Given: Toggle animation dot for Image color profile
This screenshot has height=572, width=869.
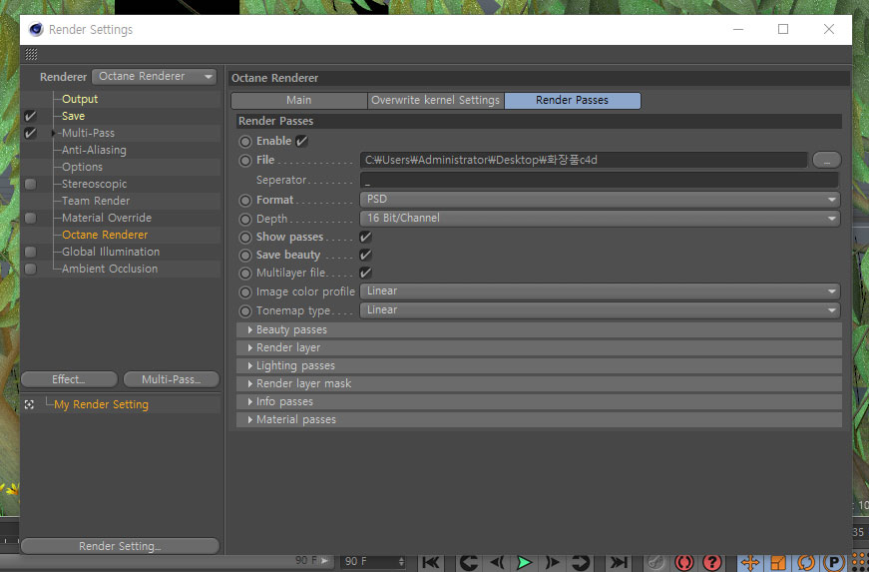Looking at the screenshot, I should (245, 292).
